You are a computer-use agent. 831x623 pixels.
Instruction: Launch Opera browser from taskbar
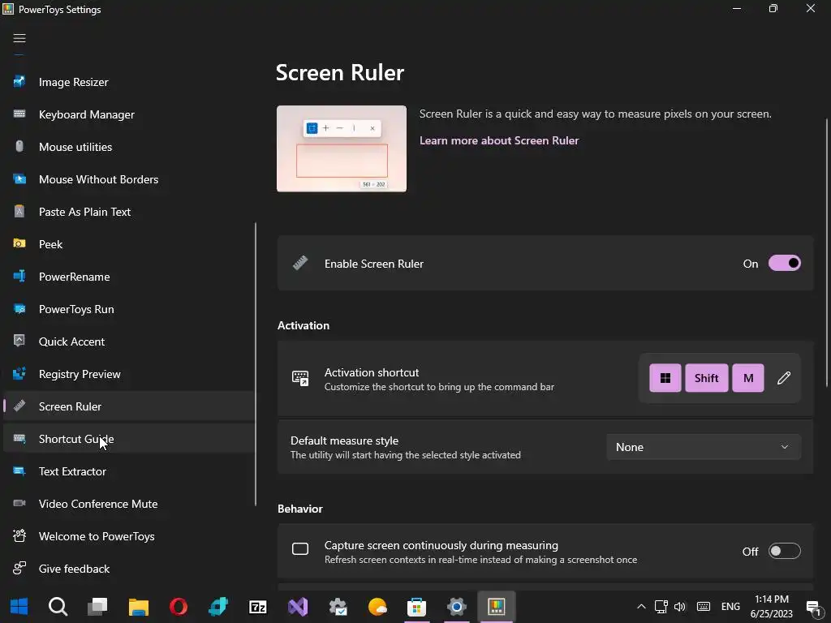(178, 606)
